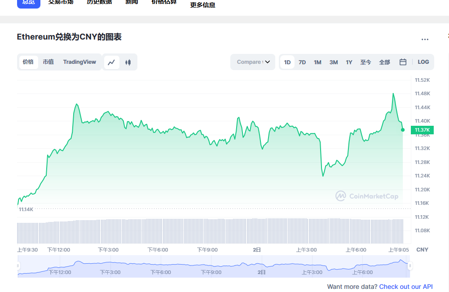This screenshot has width=449, height=292.
Task: Select the 全部 range button
Action: point(384,62)
